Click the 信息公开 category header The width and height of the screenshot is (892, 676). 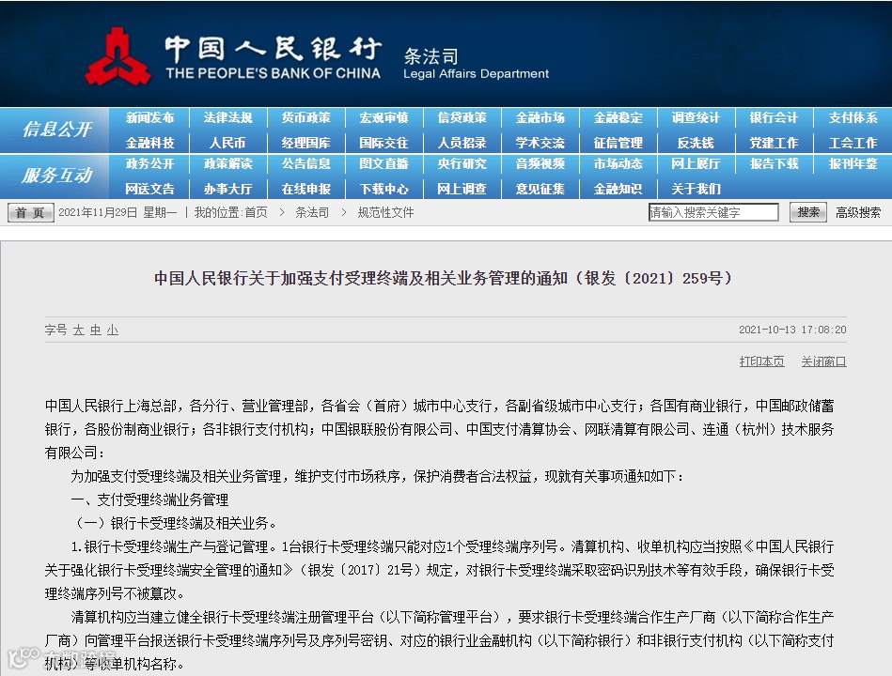[x=56, y=129]
